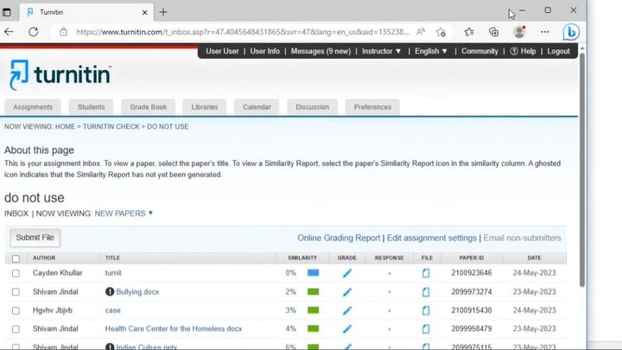Expand the NEW PAPERS view dropdown
622x350 pixels.
click(x=124, y=213)
